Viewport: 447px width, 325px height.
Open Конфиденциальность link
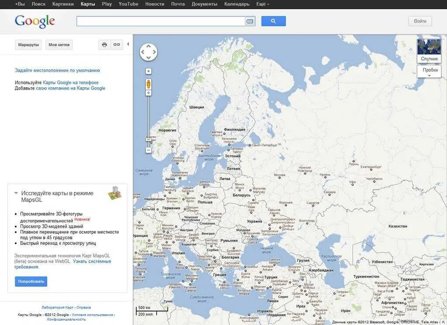pyautogui.click(x=66, y=319)
